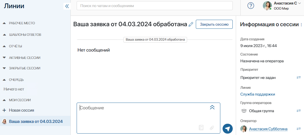Edit session title with pencil icon
This screenshot has height=135, width=304.
(x=191, y=24)
